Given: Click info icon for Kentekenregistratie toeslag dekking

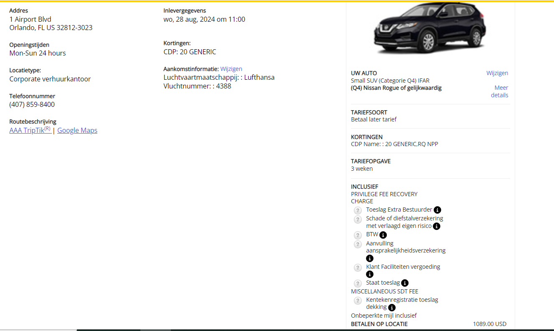Looking at the screenshot, I should pos(392,308).
